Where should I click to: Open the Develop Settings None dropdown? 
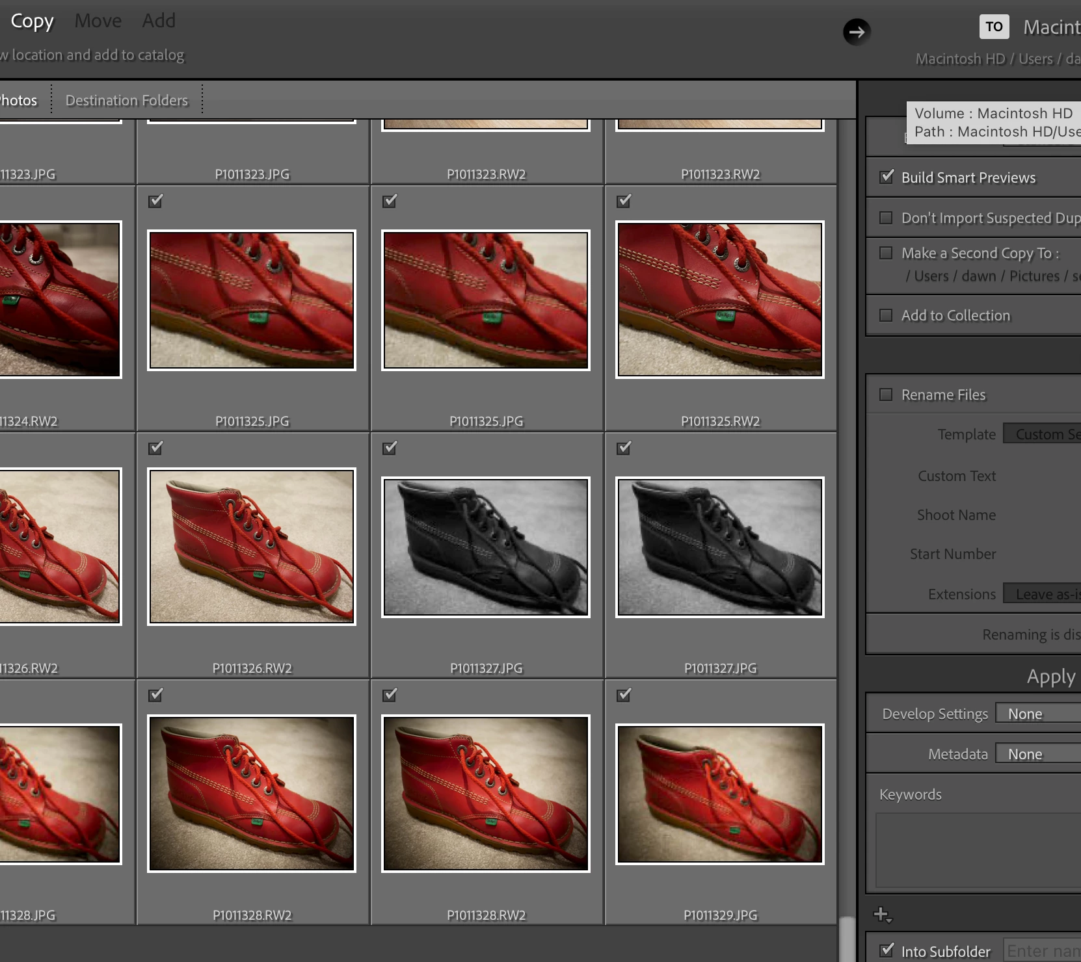click(1039, 714)
